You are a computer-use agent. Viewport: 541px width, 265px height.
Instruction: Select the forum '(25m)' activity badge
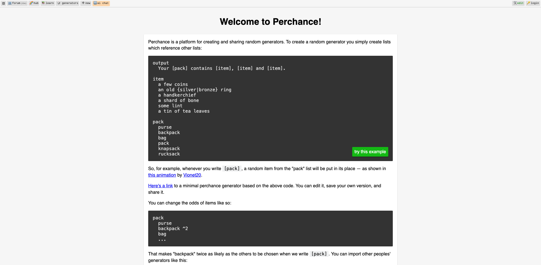point(24,3)
